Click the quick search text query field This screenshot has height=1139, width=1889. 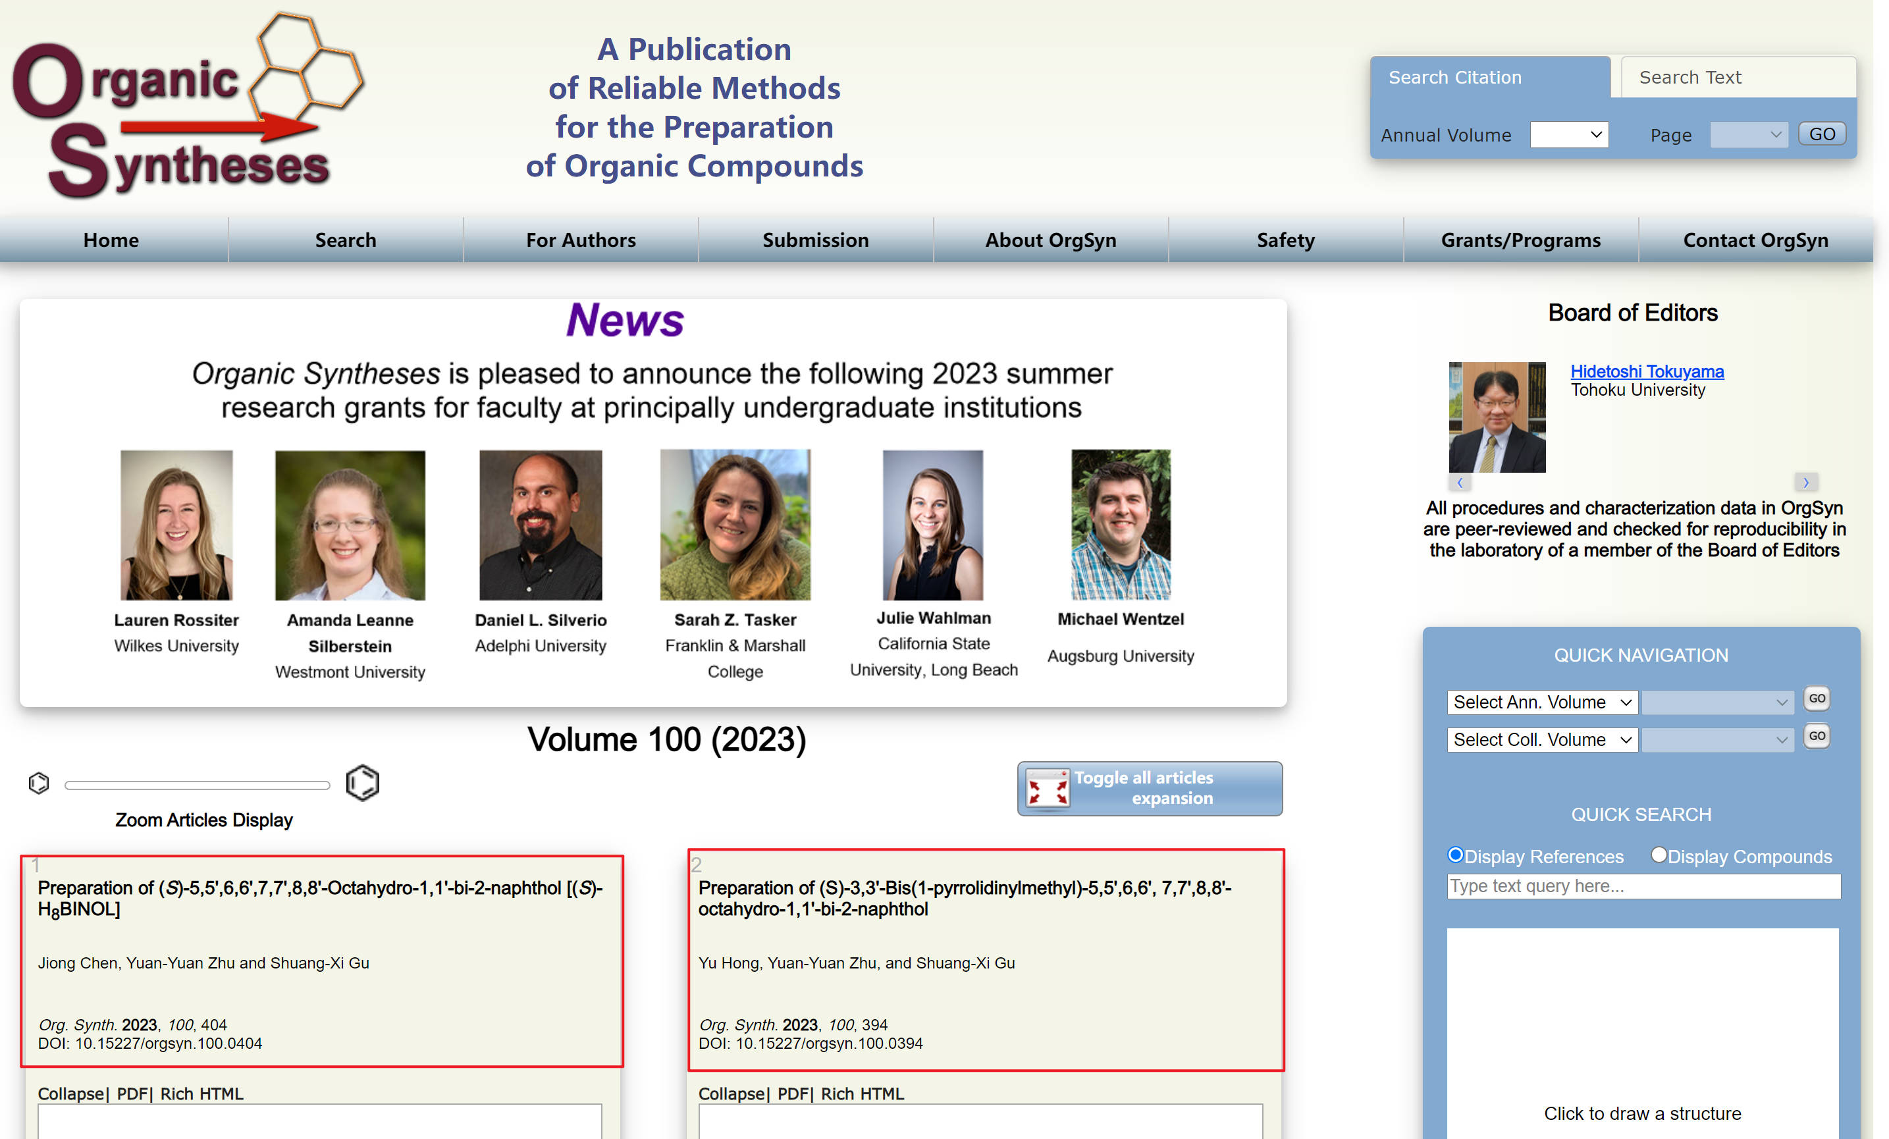coord(1643,886)
